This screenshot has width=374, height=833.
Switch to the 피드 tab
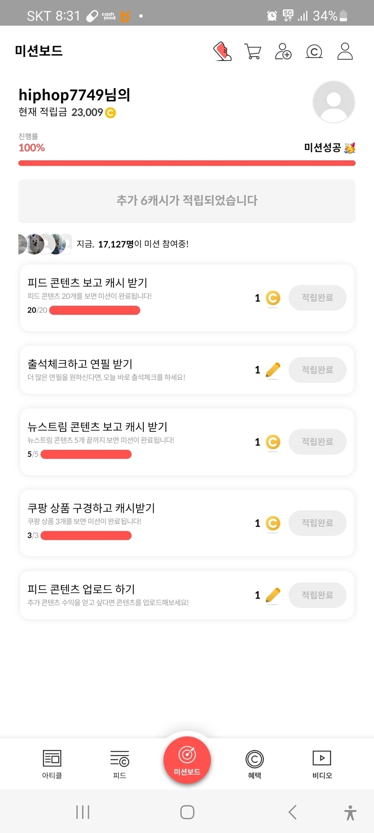(x=119, y=764)
